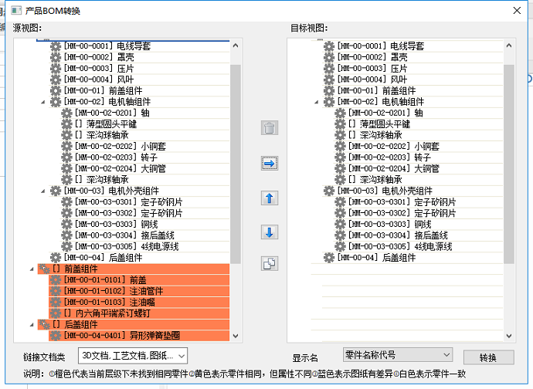Click source view scrollbar down arrow

click(x=236, y=336)
